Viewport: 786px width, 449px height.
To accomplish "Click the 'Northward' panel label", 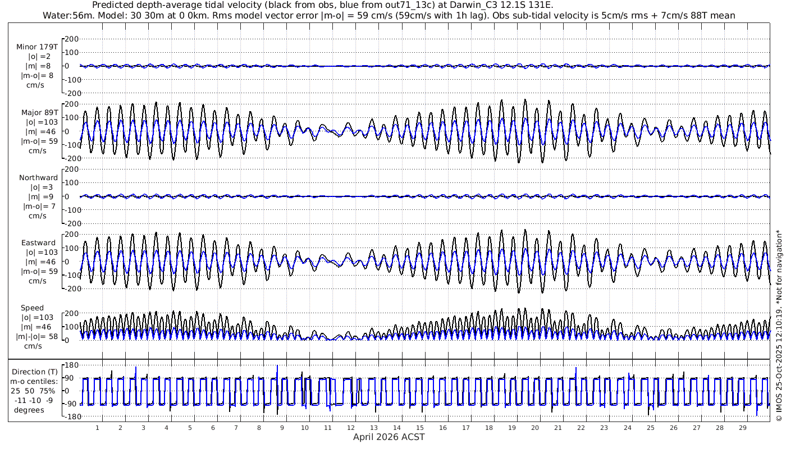I will tap(38, 178).
